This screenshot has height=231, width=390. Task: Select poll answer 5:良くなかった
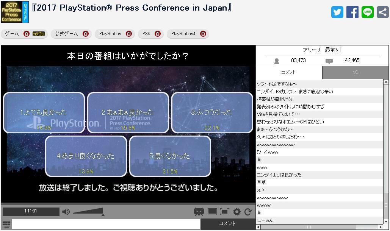tap(170, 156)
